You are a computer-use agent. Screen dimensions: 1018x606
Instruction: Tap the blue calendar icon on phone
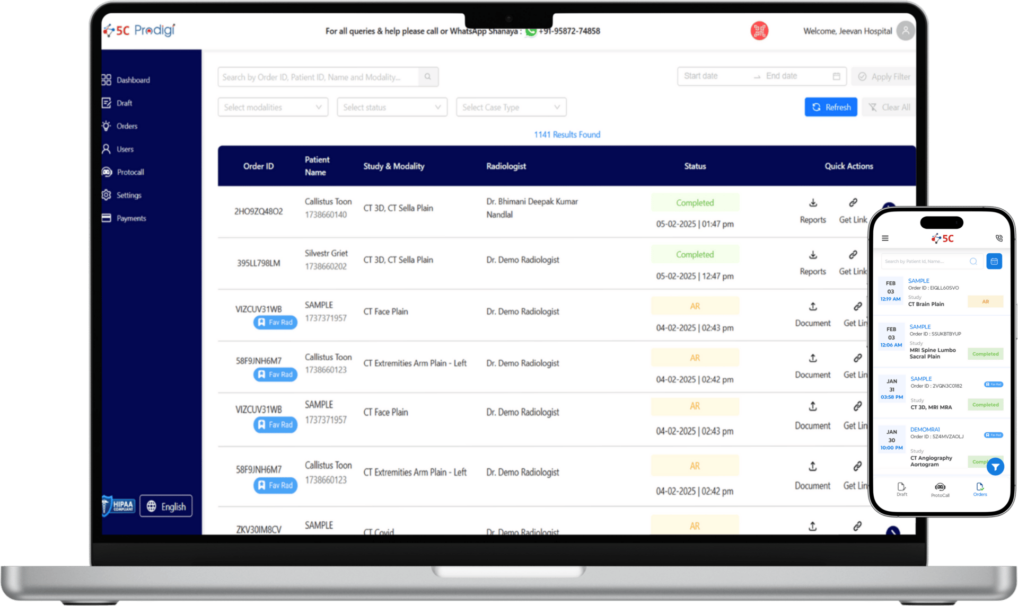click(x=994, y=261)
